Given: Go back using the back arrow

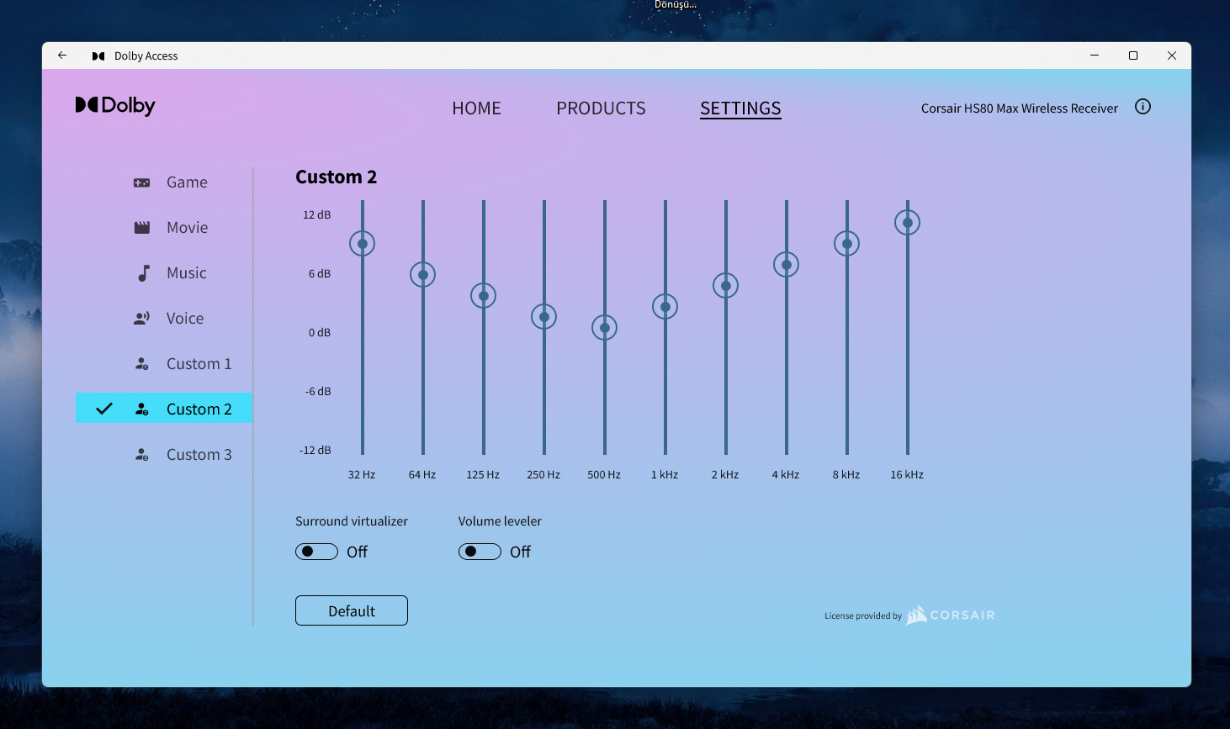Looking at the screenshot, I should coord(62,55).
